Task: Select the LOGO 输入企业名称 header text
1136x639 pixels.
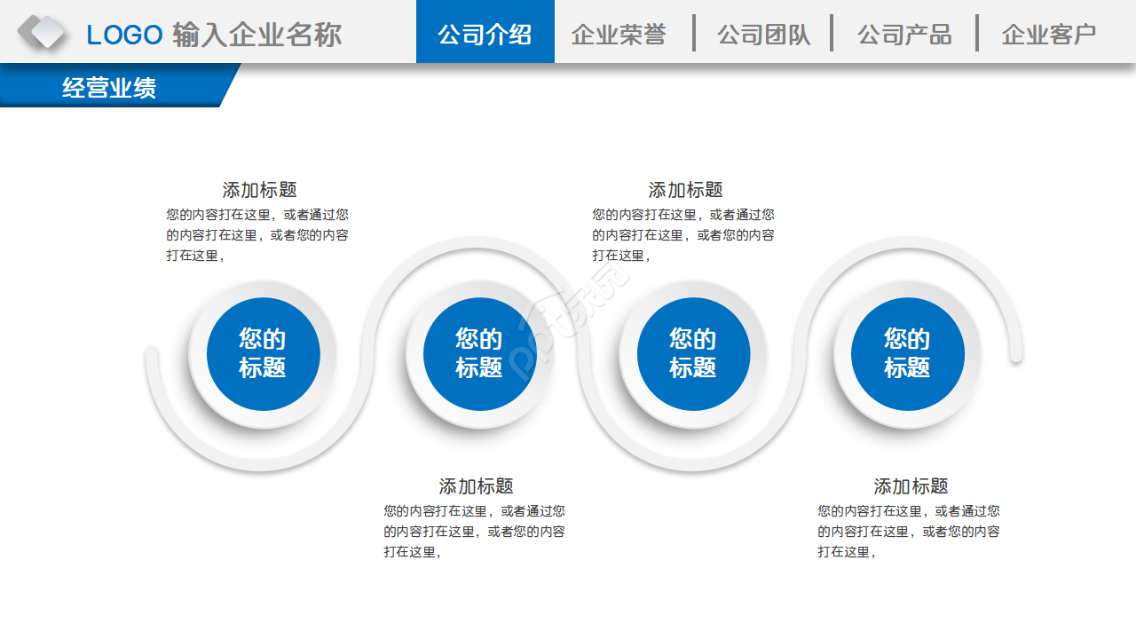Action: click(x=214, y=35)
